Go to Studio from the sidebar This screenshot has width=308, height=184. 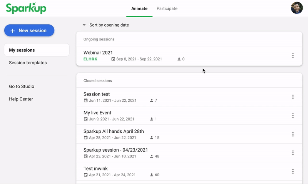tap(22, 86)
